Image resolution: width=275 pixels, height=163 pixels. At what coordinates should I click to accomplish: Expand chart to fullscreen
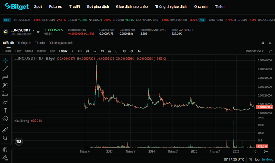tap(270, 51)
